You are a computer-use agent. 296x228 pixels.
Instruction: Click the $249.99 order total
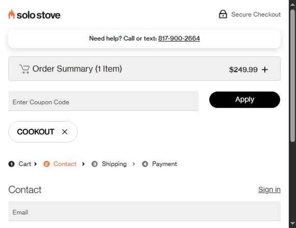pyautogui.click(x=243, y=70)
